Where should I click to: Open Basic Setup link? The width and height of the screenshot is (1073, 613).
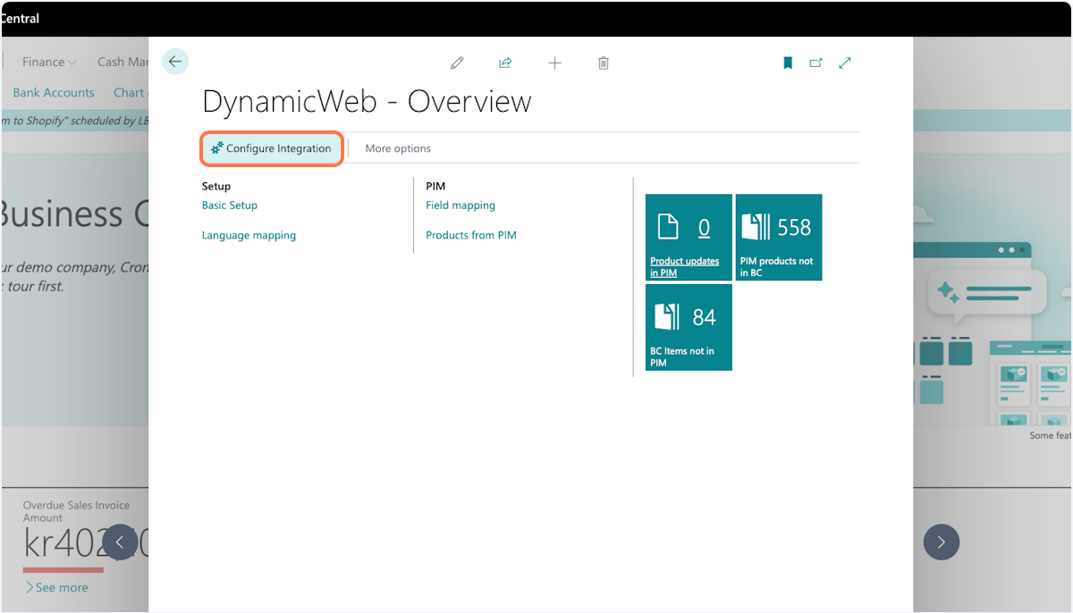(230, 206)
